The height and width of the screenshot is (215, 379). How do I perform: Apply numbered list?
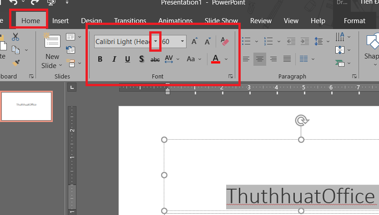[x=268, y=41]
